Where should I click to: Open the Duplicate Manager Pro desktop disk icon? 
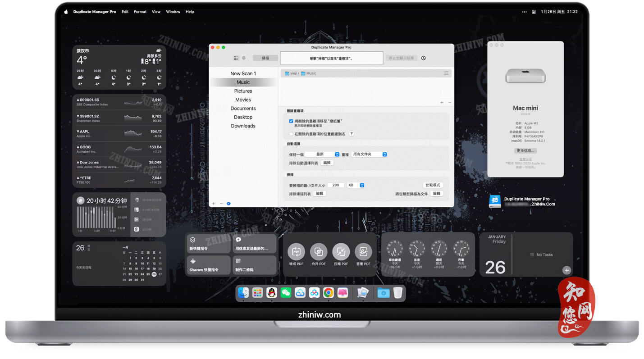point(495,201)
